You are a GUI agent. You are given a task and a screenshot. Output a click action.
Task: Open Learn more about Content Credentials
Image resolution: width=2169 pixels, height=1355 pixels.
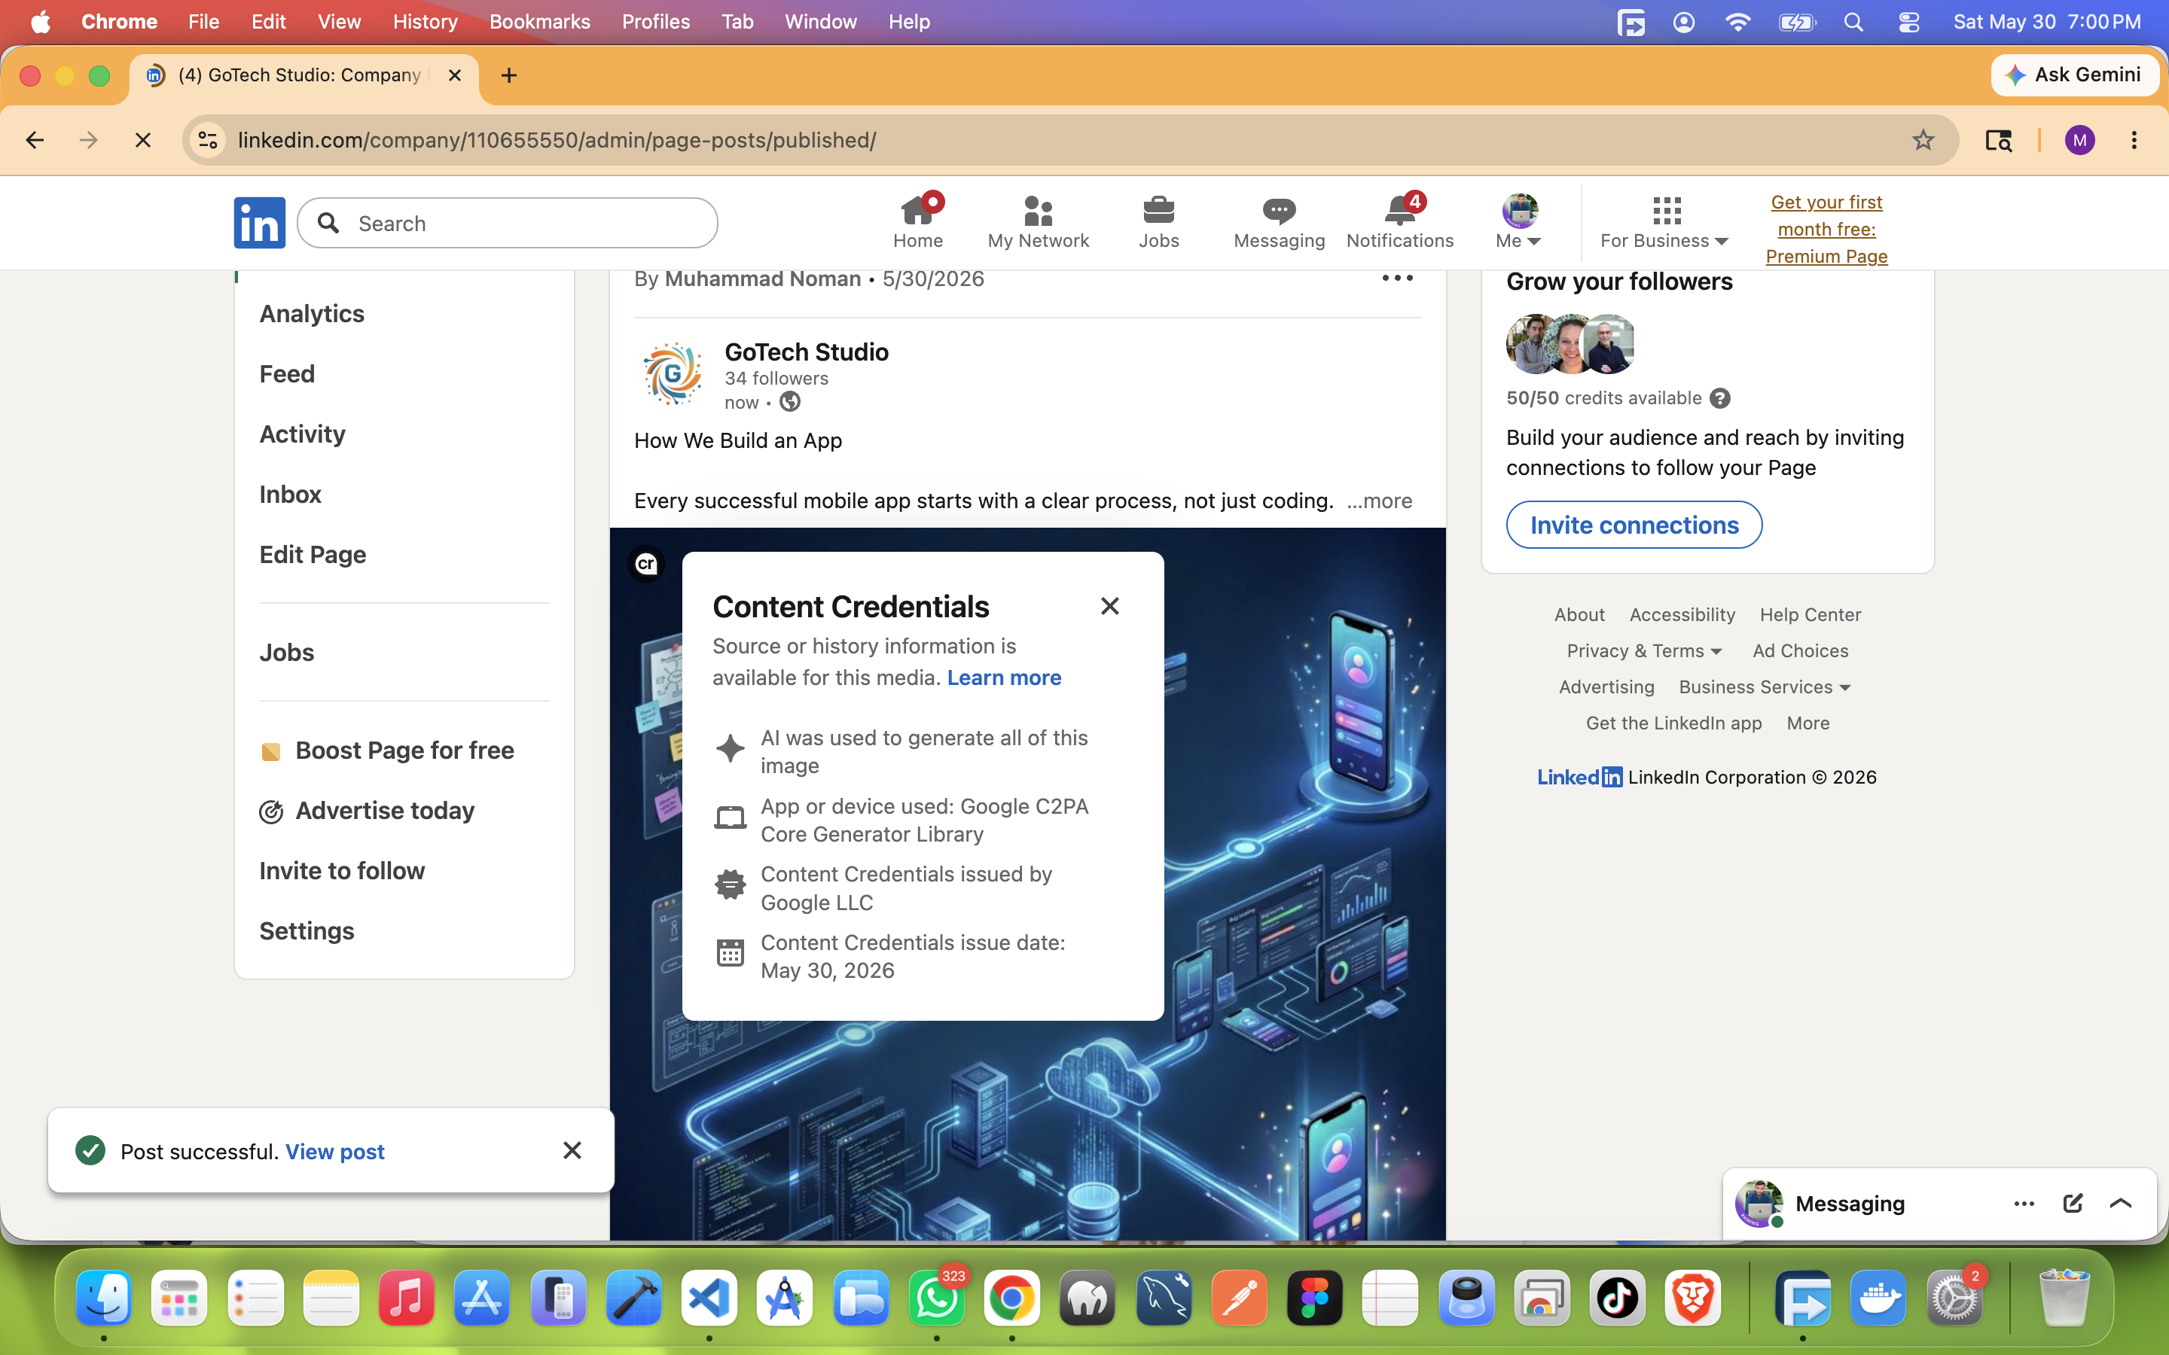(x=1004, y=677)
